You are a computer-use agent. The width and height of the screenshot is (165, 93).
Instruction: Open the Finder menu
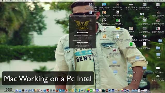pyautogui.click(x=6, y=1)
